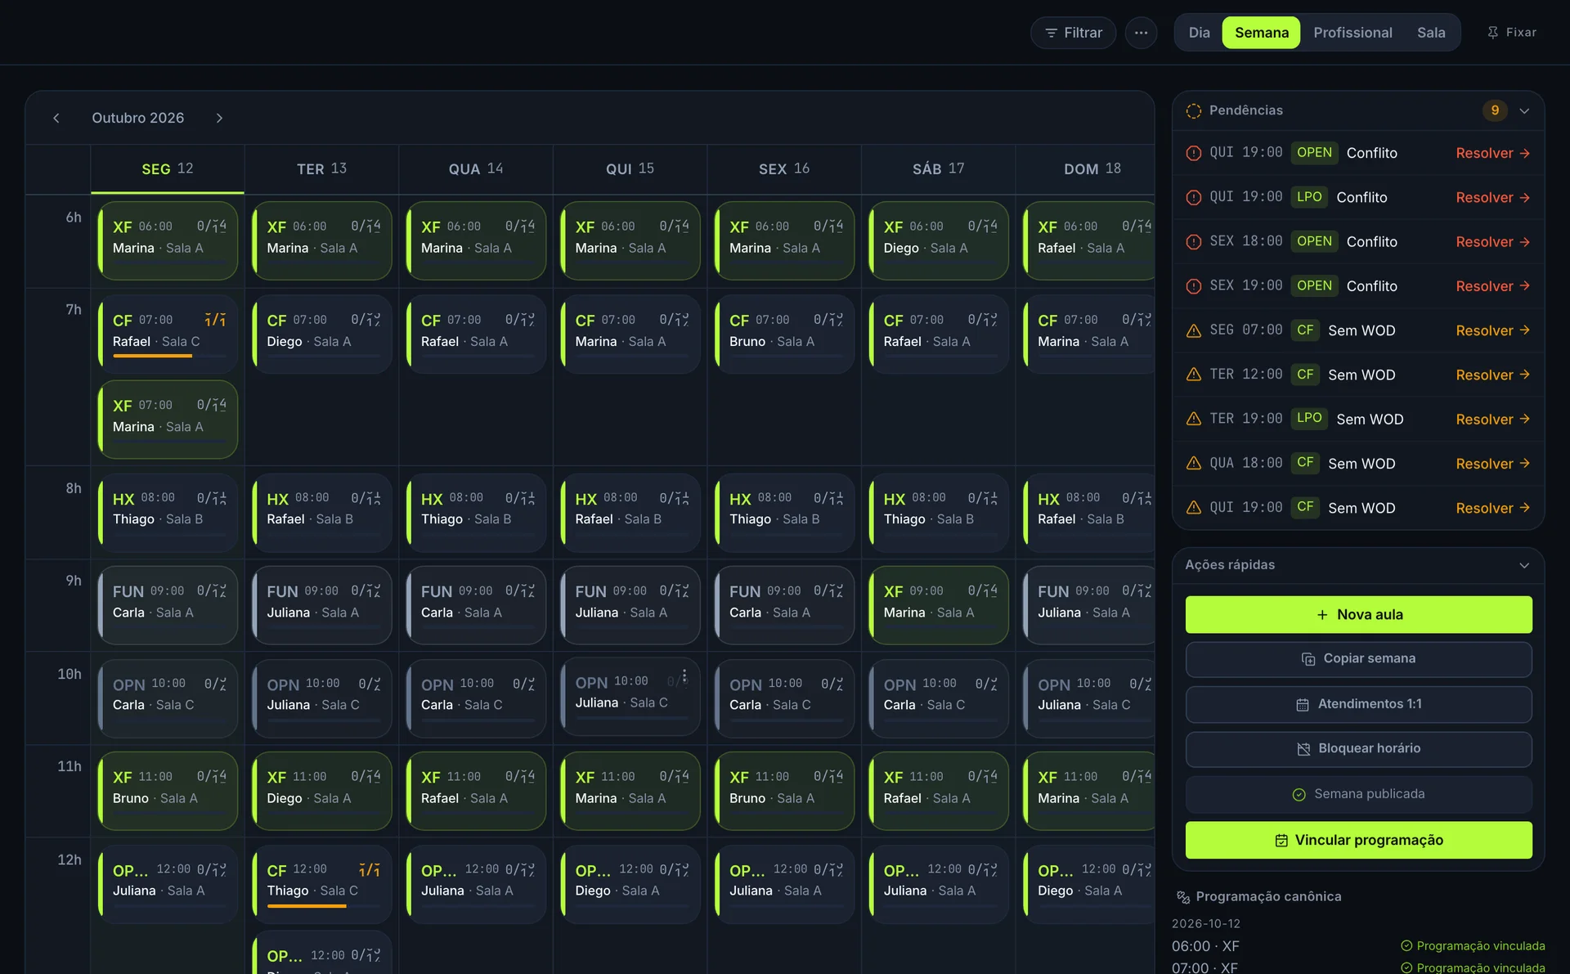
Task: Click warning triangle for QUI 19:00 CF
Action: [1194, 508]
